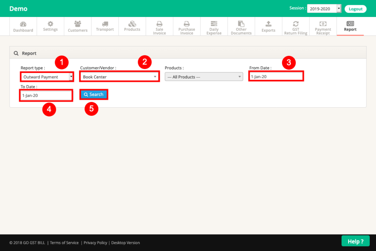The height and width of the screenshot is (251, 376).
Task: Select the Transport truck icon
Action: coord(105,26)
